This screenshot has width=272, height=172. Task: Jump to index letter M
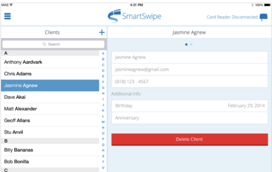[103, 122]
